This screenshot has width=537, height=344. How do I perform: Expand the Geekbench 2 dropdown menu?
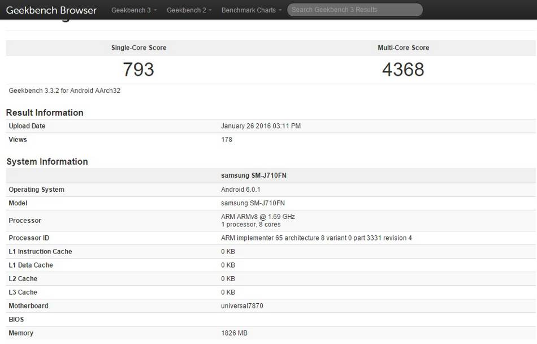click(x=189, y=10)
